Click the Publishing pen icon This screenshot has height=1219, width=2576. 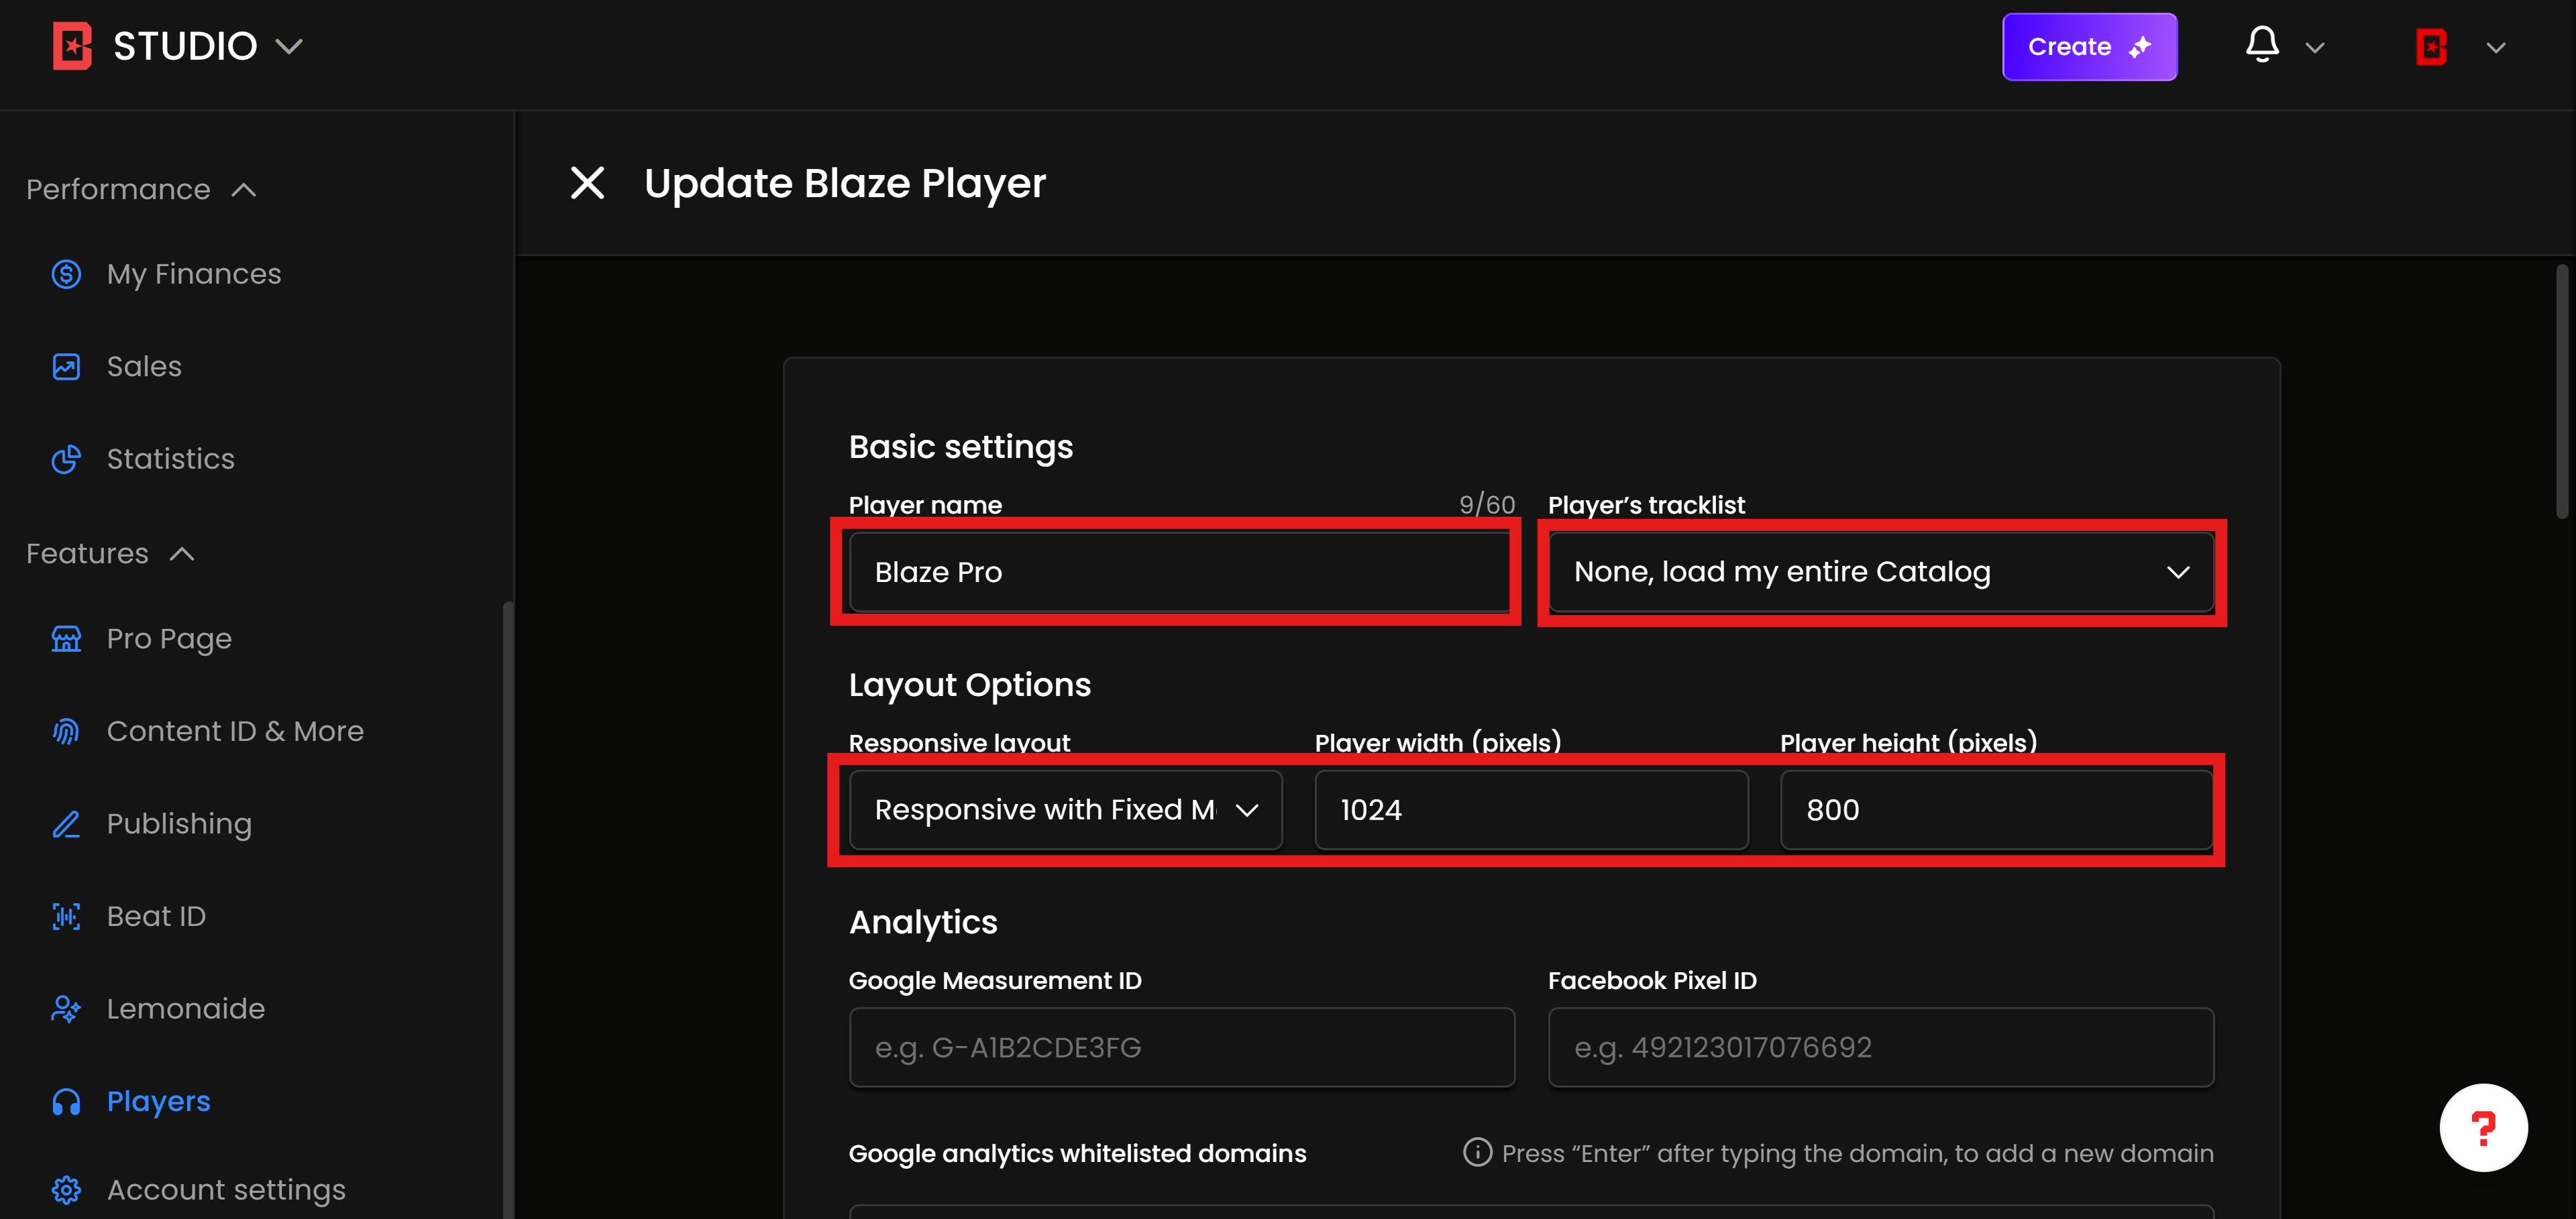coord(66,823)
